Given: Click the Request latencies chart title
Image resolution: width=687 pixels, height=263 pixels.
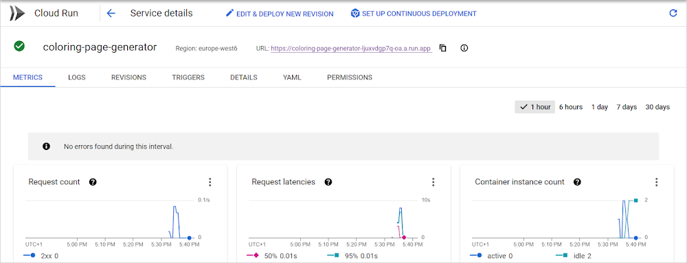Looking at the screenshot, I should click(x=284, y=181).
